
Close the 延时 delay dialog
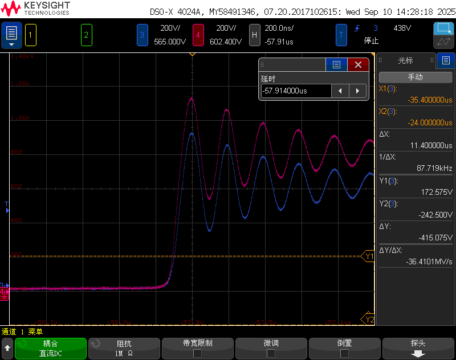point(358,65)
